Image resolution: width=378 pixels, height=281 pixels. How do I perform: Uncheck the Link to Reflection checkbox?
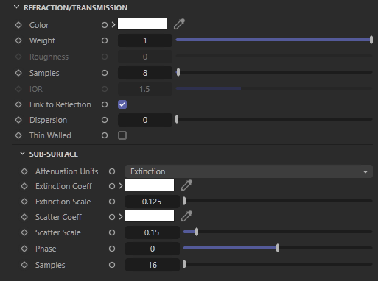click(122, 104)
